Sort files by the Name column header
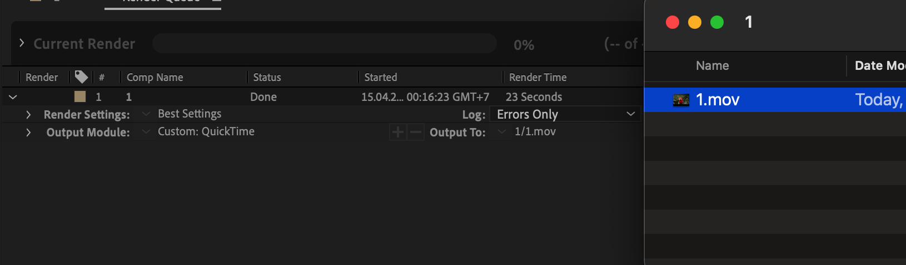The image size is (906, 265). point(712,65)
